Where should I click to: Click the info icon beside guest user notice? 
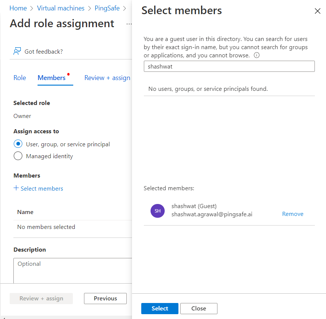(x=256, y=55)
